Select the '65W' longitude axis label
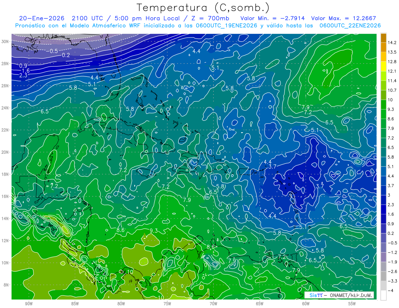The width and height of the screenshot is (399, 308). click(260, 303)
